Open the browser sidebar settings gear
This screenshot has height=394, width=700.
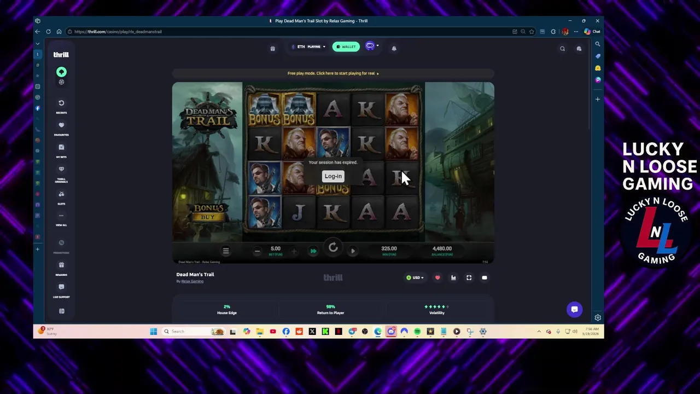point(598,318)
